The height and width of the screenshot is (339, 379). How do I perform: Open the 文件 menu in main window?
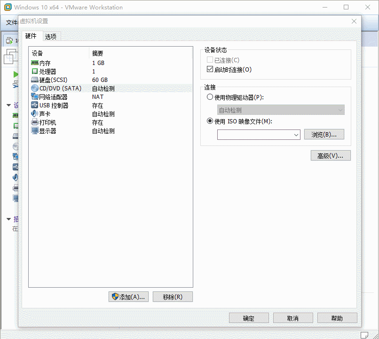click(12, 22)
